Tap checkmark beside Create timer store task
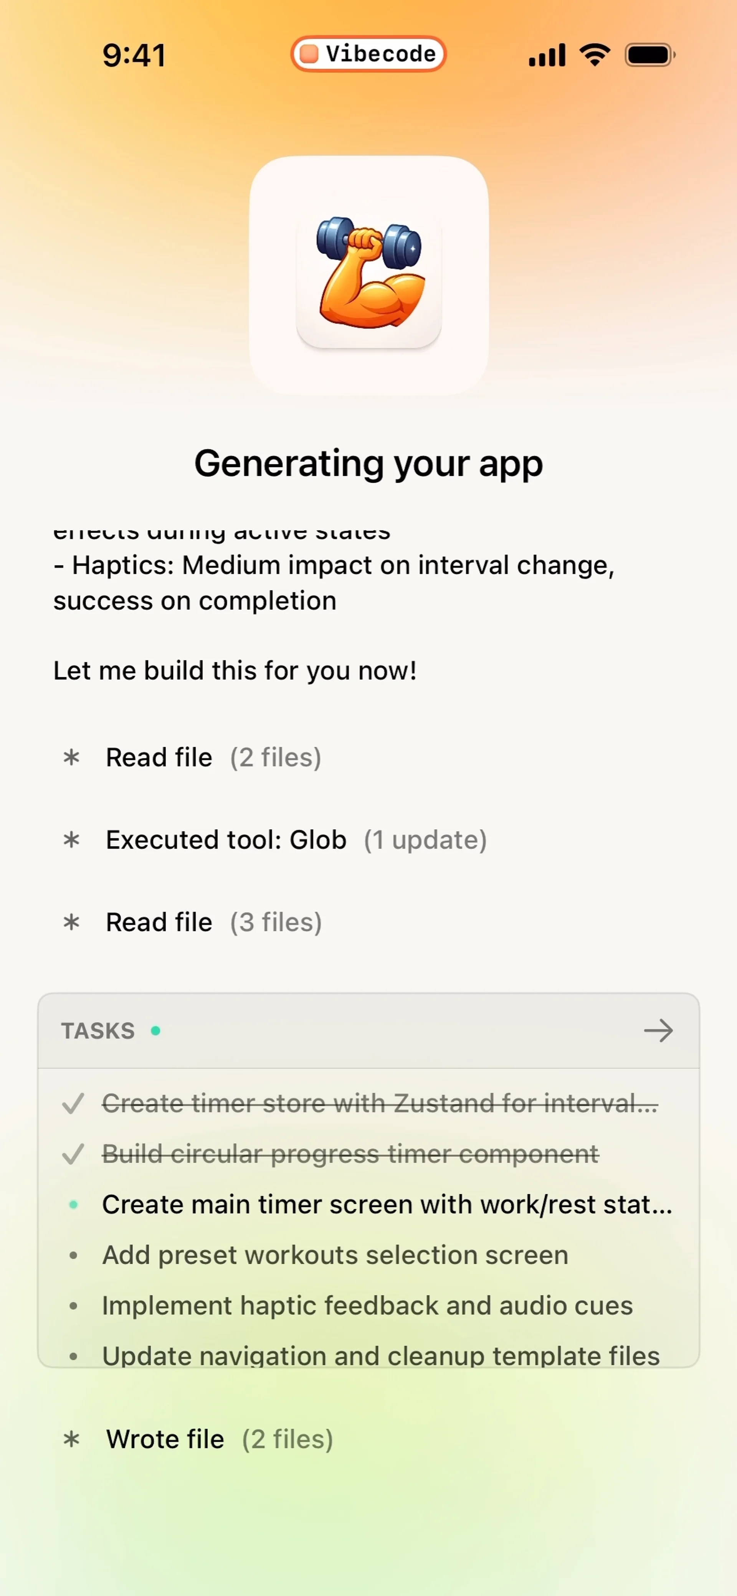737x1596 pixels. pyautogui.click(x=73, y=1103)
